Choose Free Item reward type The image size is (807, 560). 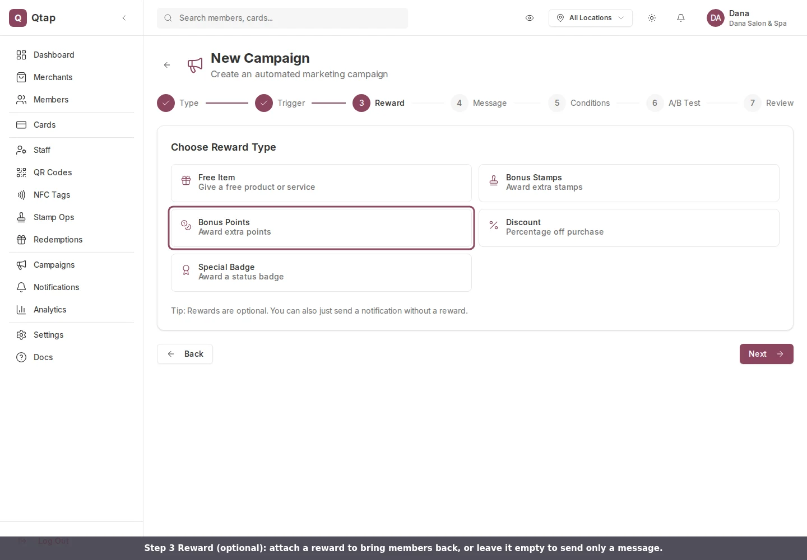click(x=321, y=183)
